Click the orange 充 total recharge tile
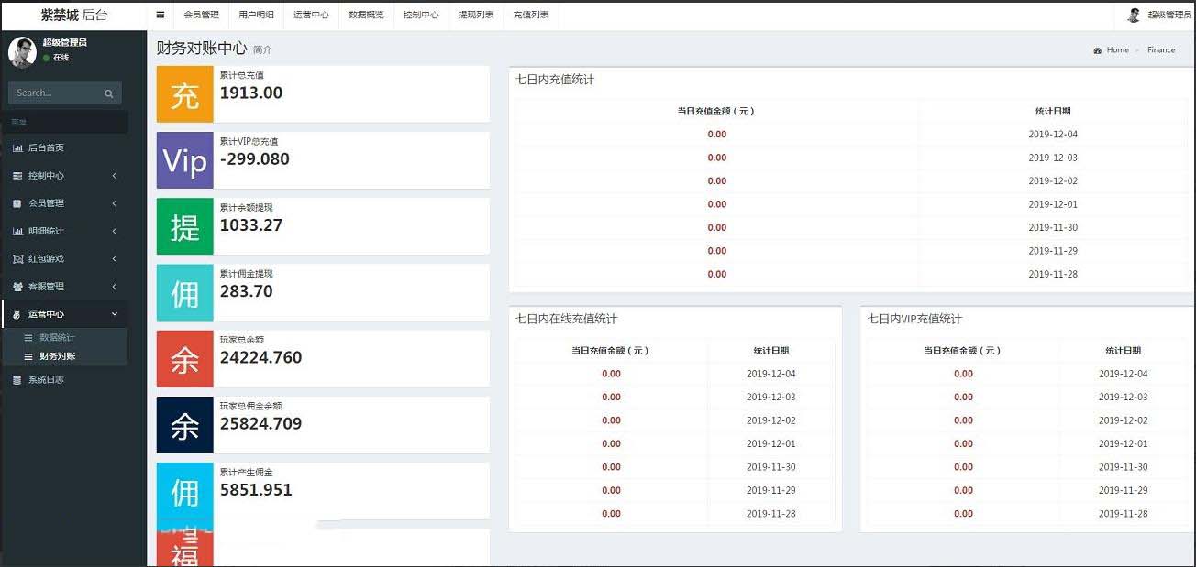 [184, 94]
